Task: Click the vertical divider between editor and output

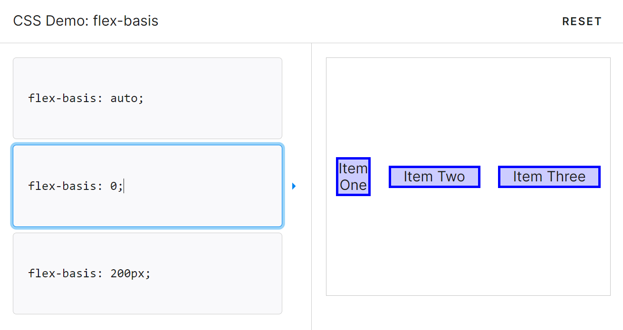Action: [x=311, y=186]
